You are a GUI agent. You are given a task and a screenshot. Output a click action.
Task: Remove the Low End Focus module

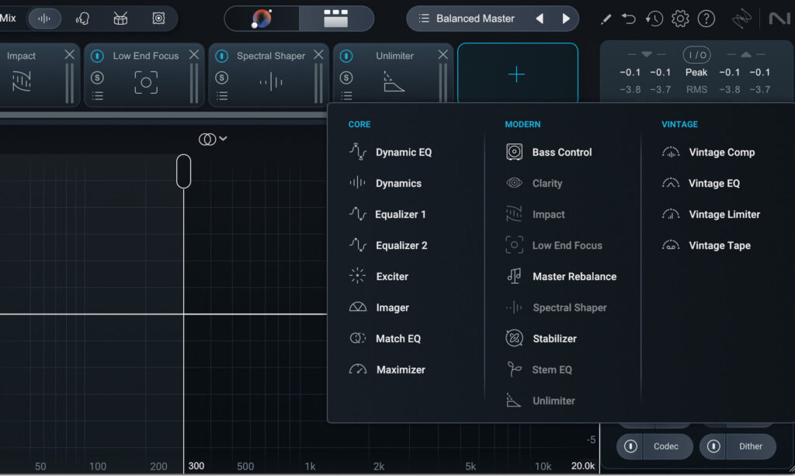tap(193, 55)
